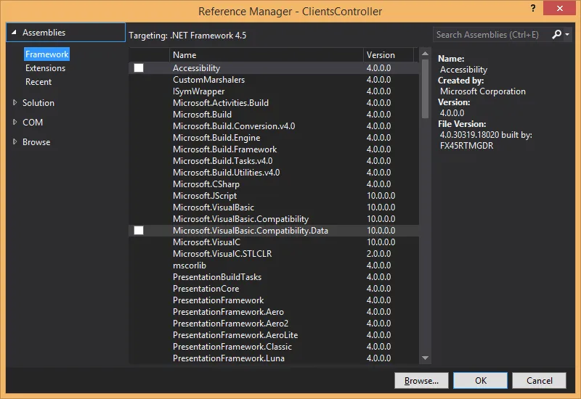Select the mscorlib row
The image size is (581, 399).
274,266
